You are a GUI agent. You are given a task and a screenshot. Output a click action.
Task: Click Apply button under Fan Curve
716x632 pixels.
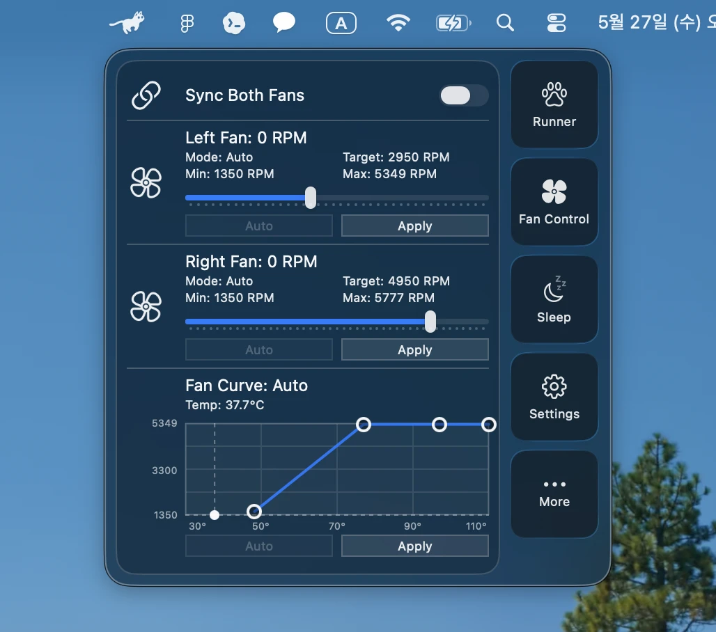tap(414, 546)
